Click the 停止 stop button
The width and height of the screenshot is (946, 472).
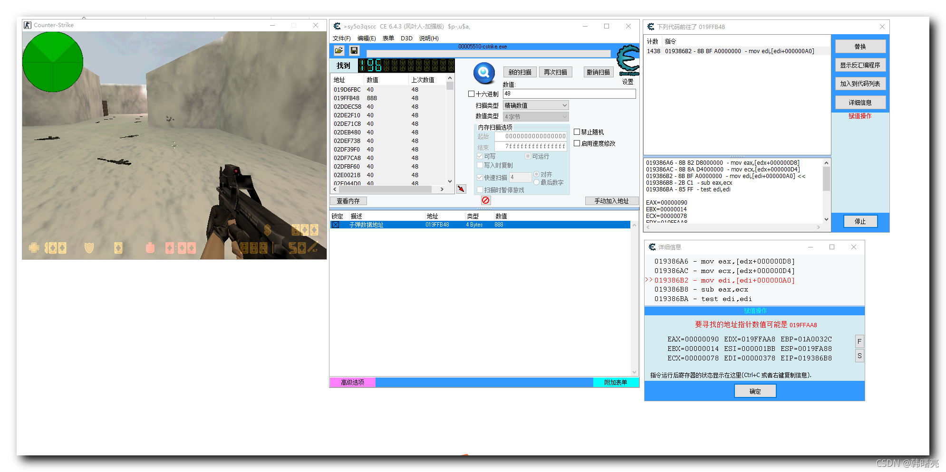(x=860, y=221)
